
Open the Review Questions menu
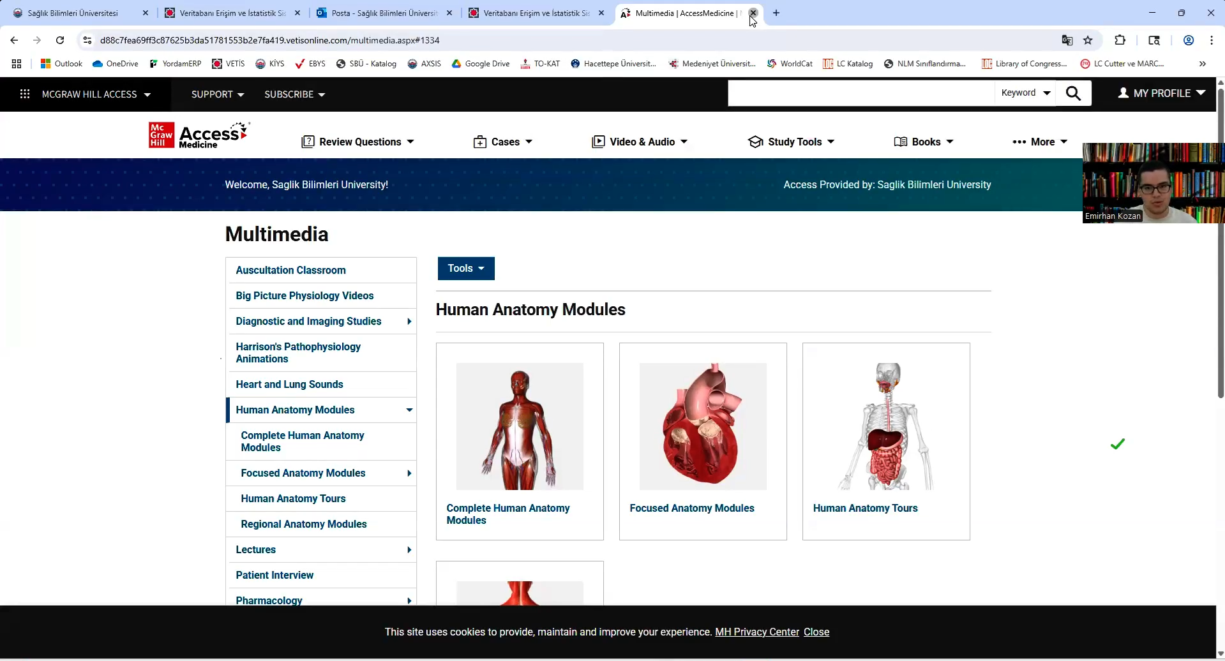pyautogui.click(x=357, y=142)
